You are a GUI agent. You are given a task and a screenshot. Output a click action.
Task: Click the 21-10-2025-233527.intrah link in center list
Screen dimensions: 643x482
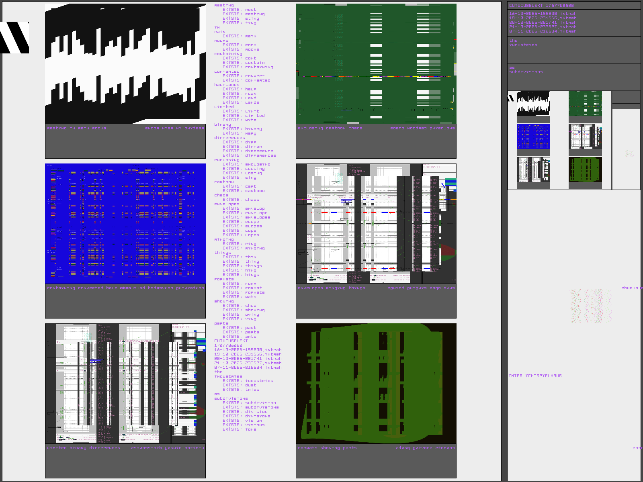(x=248, y=363)
